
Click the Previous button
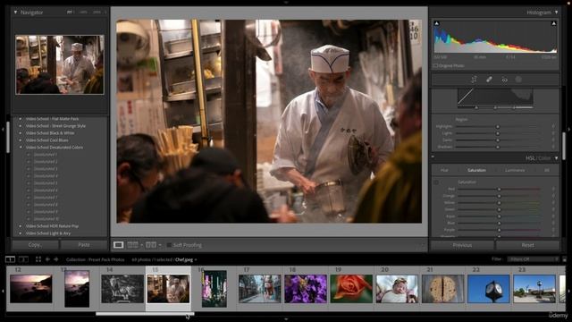tap(462, 245)
